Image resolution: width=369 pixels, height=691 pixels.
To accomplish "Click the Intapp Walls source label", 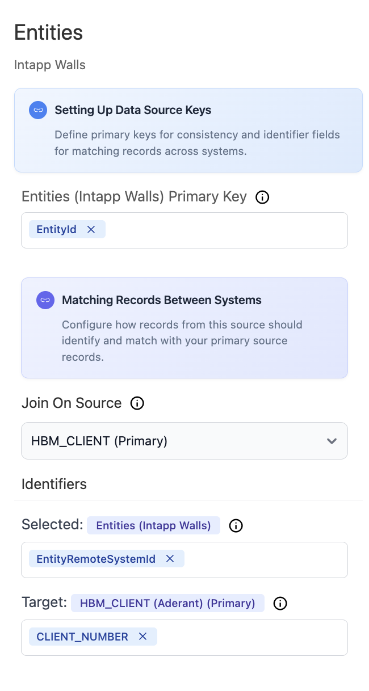I will point(49,65).
